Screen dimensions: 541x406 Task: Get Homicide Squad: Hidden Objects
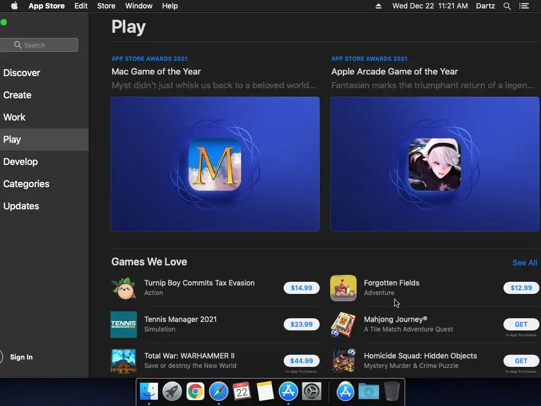521,361
